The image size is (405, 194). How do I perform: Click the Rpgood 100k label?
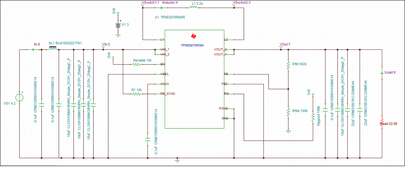point(319,116)
